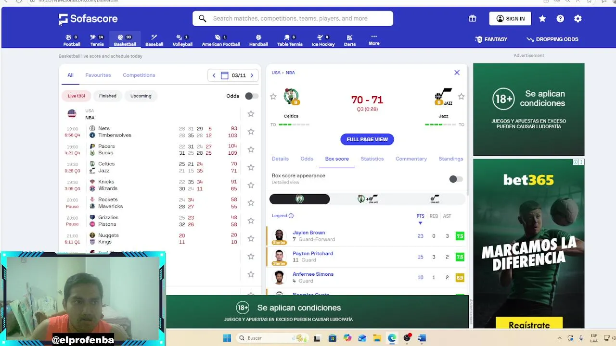Open the Legend info icon
Image resolution: width=616 pixels, height=346 pixels.
pyautogui.click(x=291, y=216)
